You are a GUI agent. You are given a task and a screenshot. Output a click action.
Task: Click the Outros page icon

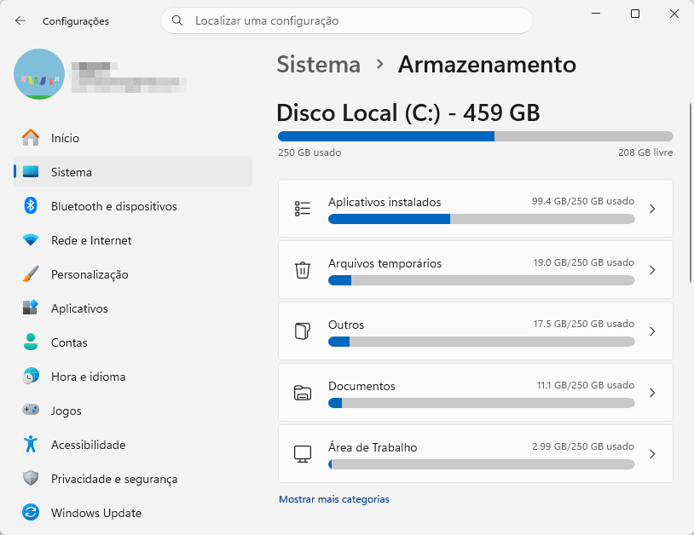(303, 331)
